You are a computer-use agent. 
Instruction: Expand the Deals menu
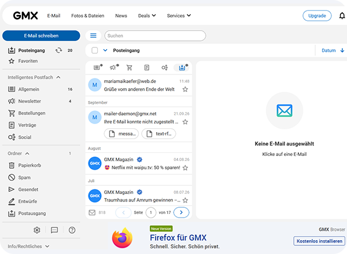click(147, 16)
